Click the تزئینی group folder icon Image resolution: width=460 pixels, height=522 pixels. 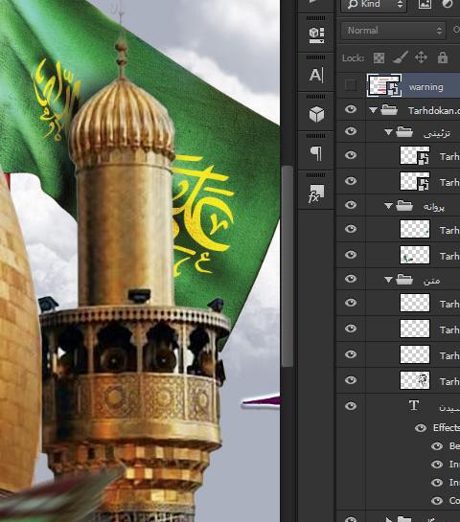pos(404,132)
